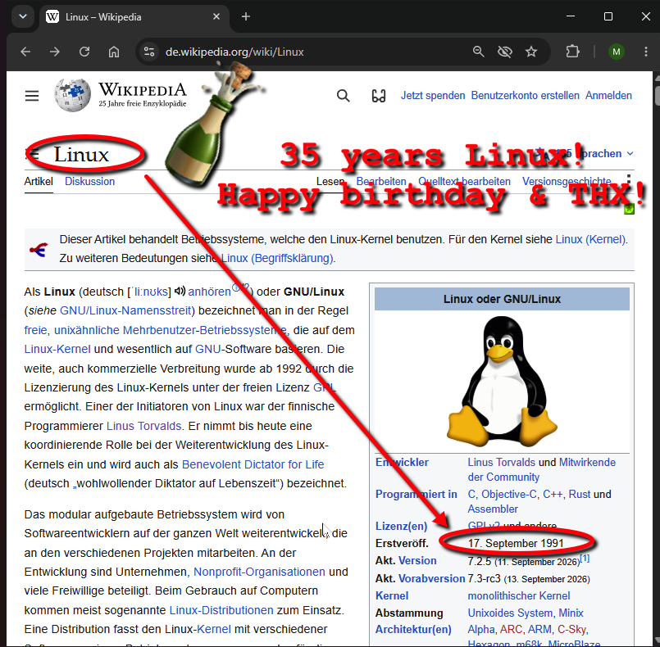Open Quelltext bearbeiten tab
This screenshot has height=647, width=660.
(x=464, y=182)
